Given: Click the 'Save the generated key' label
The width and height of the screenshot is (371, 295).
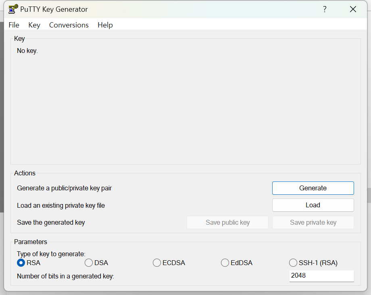Looking at the screenshot, I should [51, 222].
